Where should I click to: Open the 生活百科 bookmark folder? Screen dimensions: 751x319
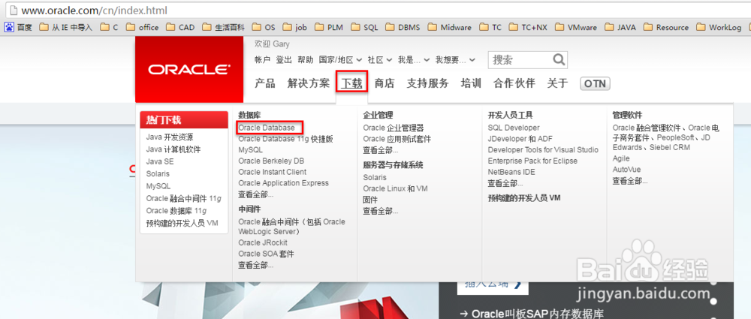(223, 27)
